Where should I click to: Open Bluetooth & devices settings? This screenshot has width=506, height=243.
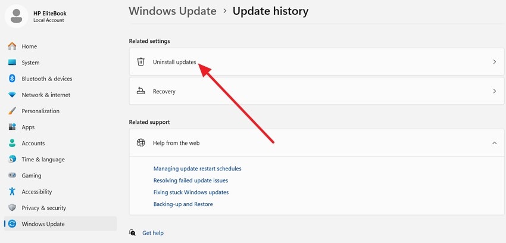coord(60,79)
